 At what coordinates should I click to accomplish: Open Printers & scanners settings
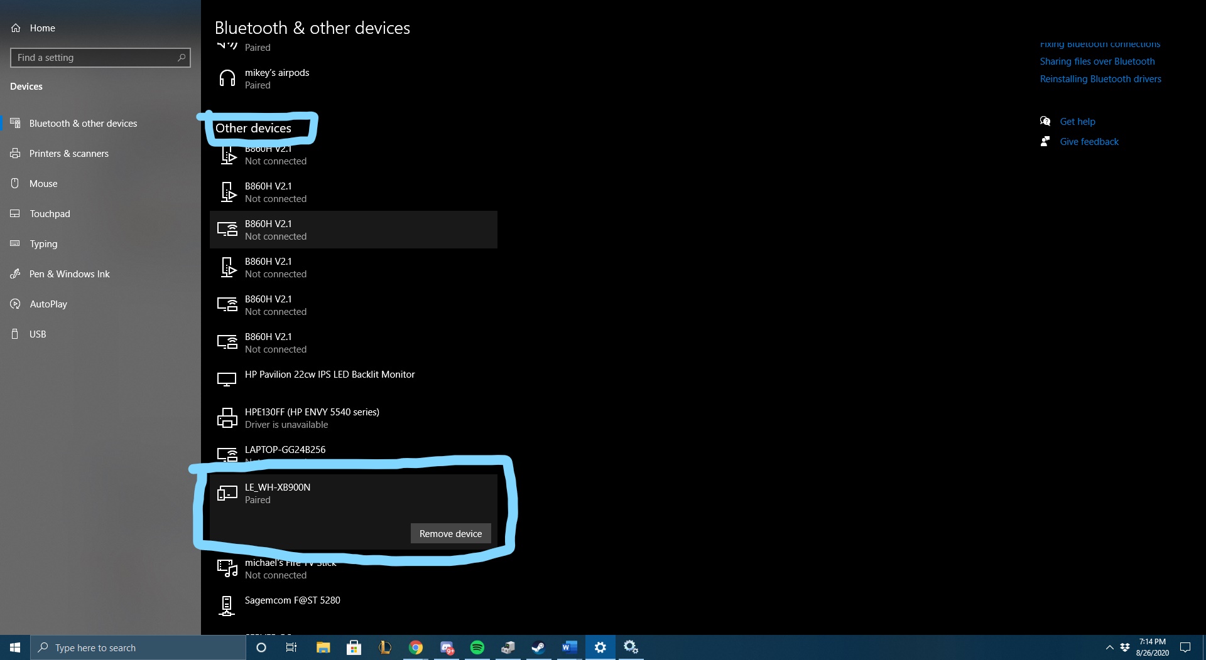coord(68,153)
